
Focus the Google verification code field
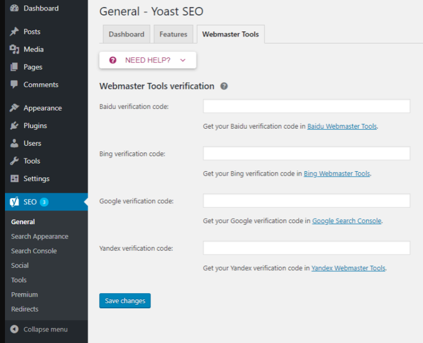(x=306, y=200)
